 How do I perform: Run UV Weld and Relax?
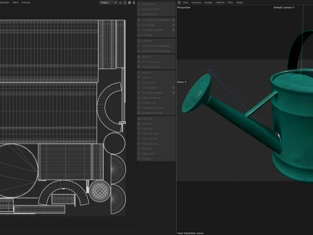tap(155, 30)
